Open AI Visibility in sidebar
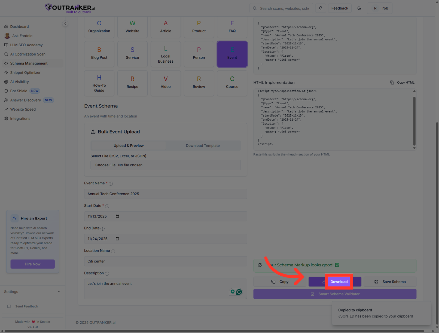Viewport: 439px width, 333px height. tap(19, 82)
